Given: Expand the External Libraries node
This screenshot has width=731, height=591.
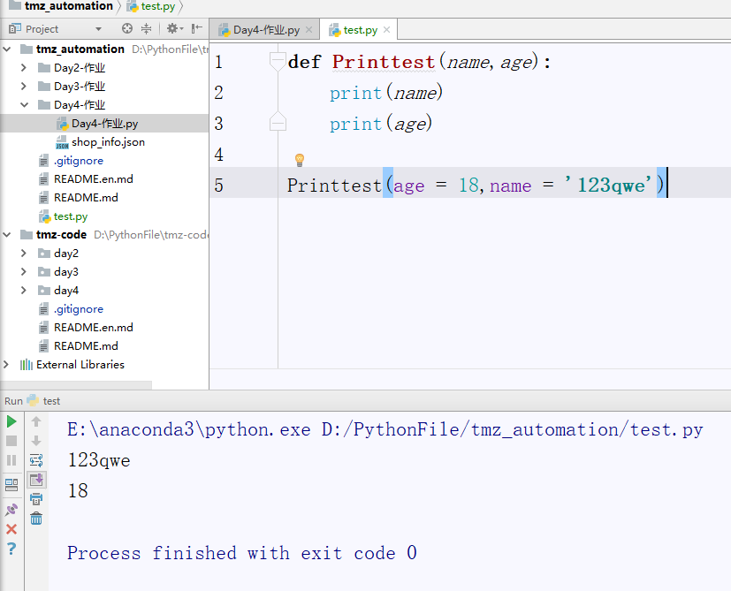Looking at the screenshot, I should pyautogui.click(x=7, y=365).
